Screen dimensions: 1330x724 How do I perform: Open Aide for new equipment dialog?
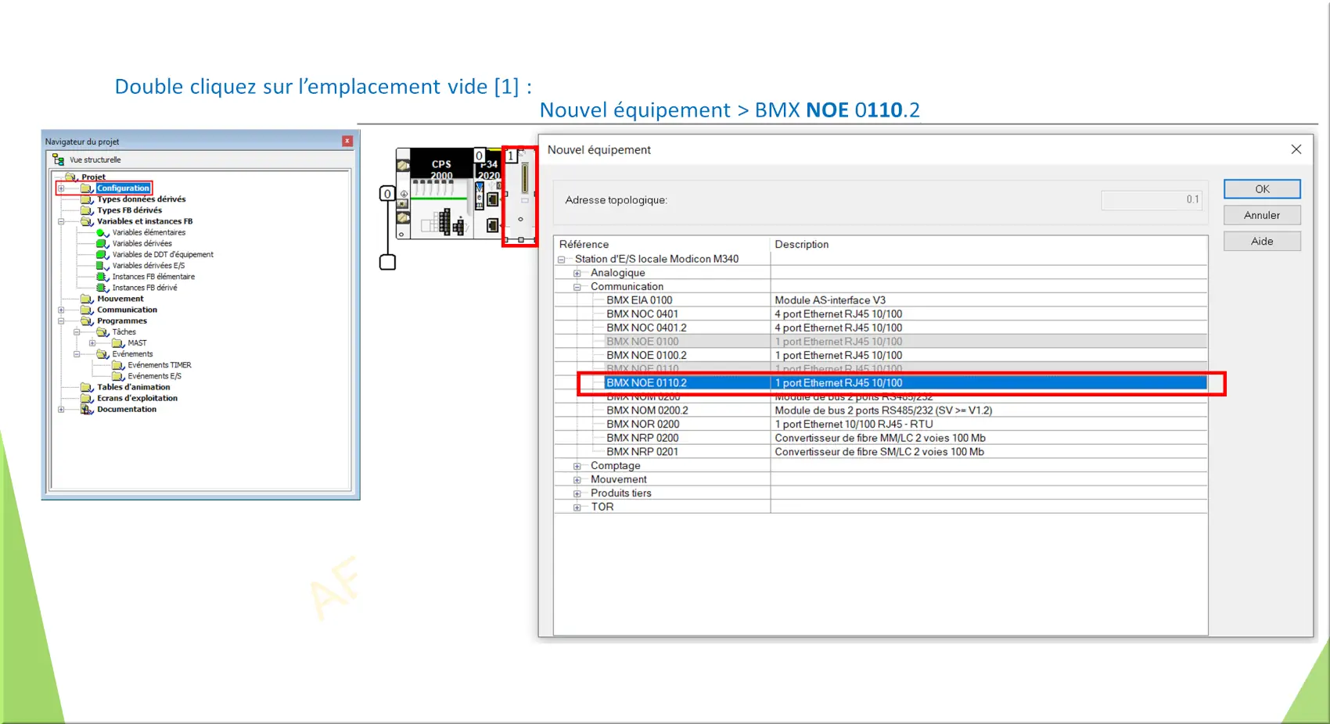pos(1262,241)
